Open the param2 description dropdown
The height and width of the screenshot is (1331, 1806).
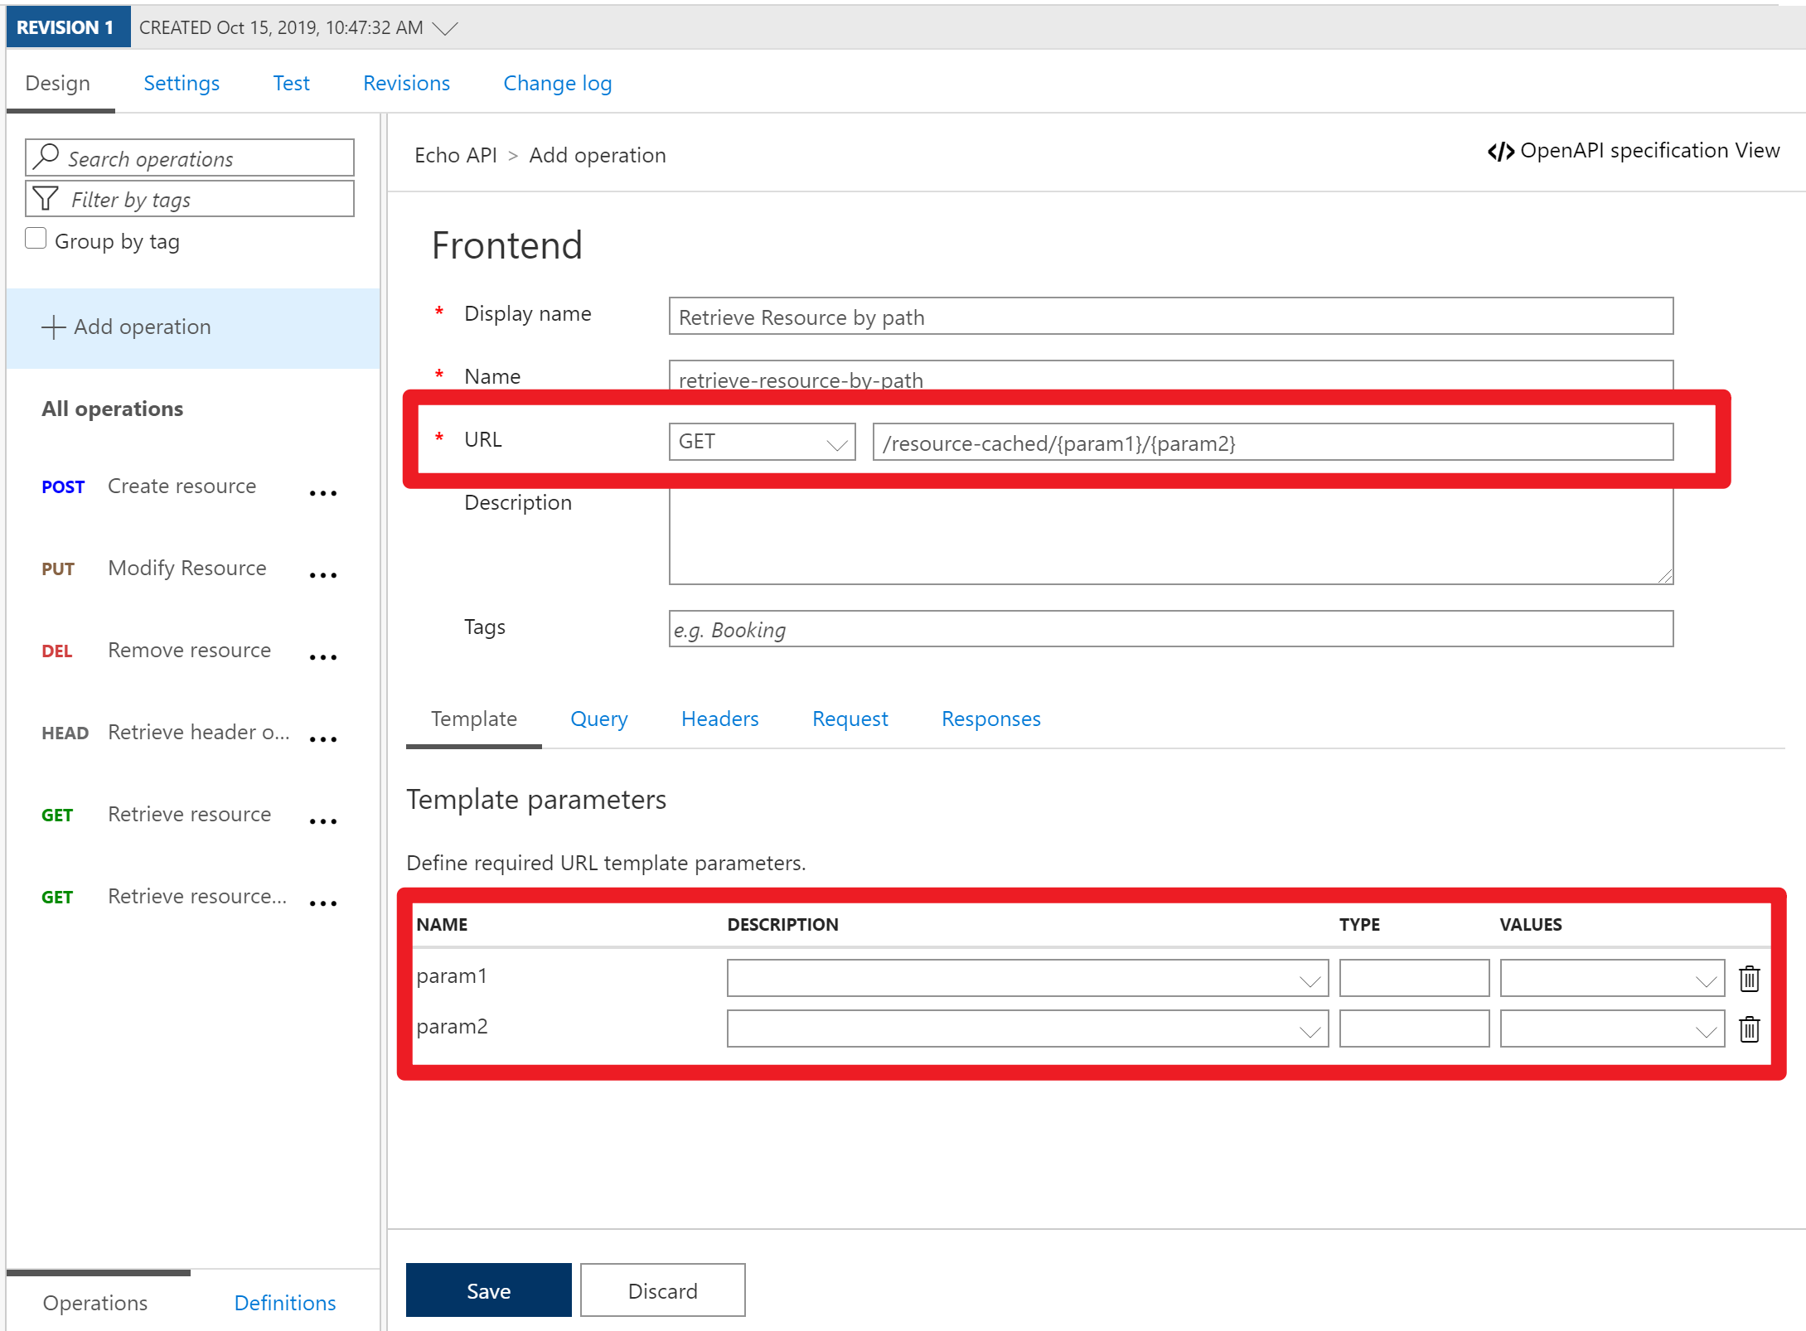(x=1027, y=1029)
